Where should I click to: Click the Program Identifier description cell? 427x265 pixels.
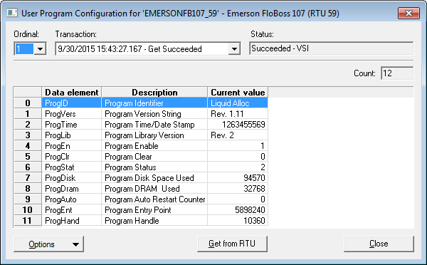tap(154, 103)
